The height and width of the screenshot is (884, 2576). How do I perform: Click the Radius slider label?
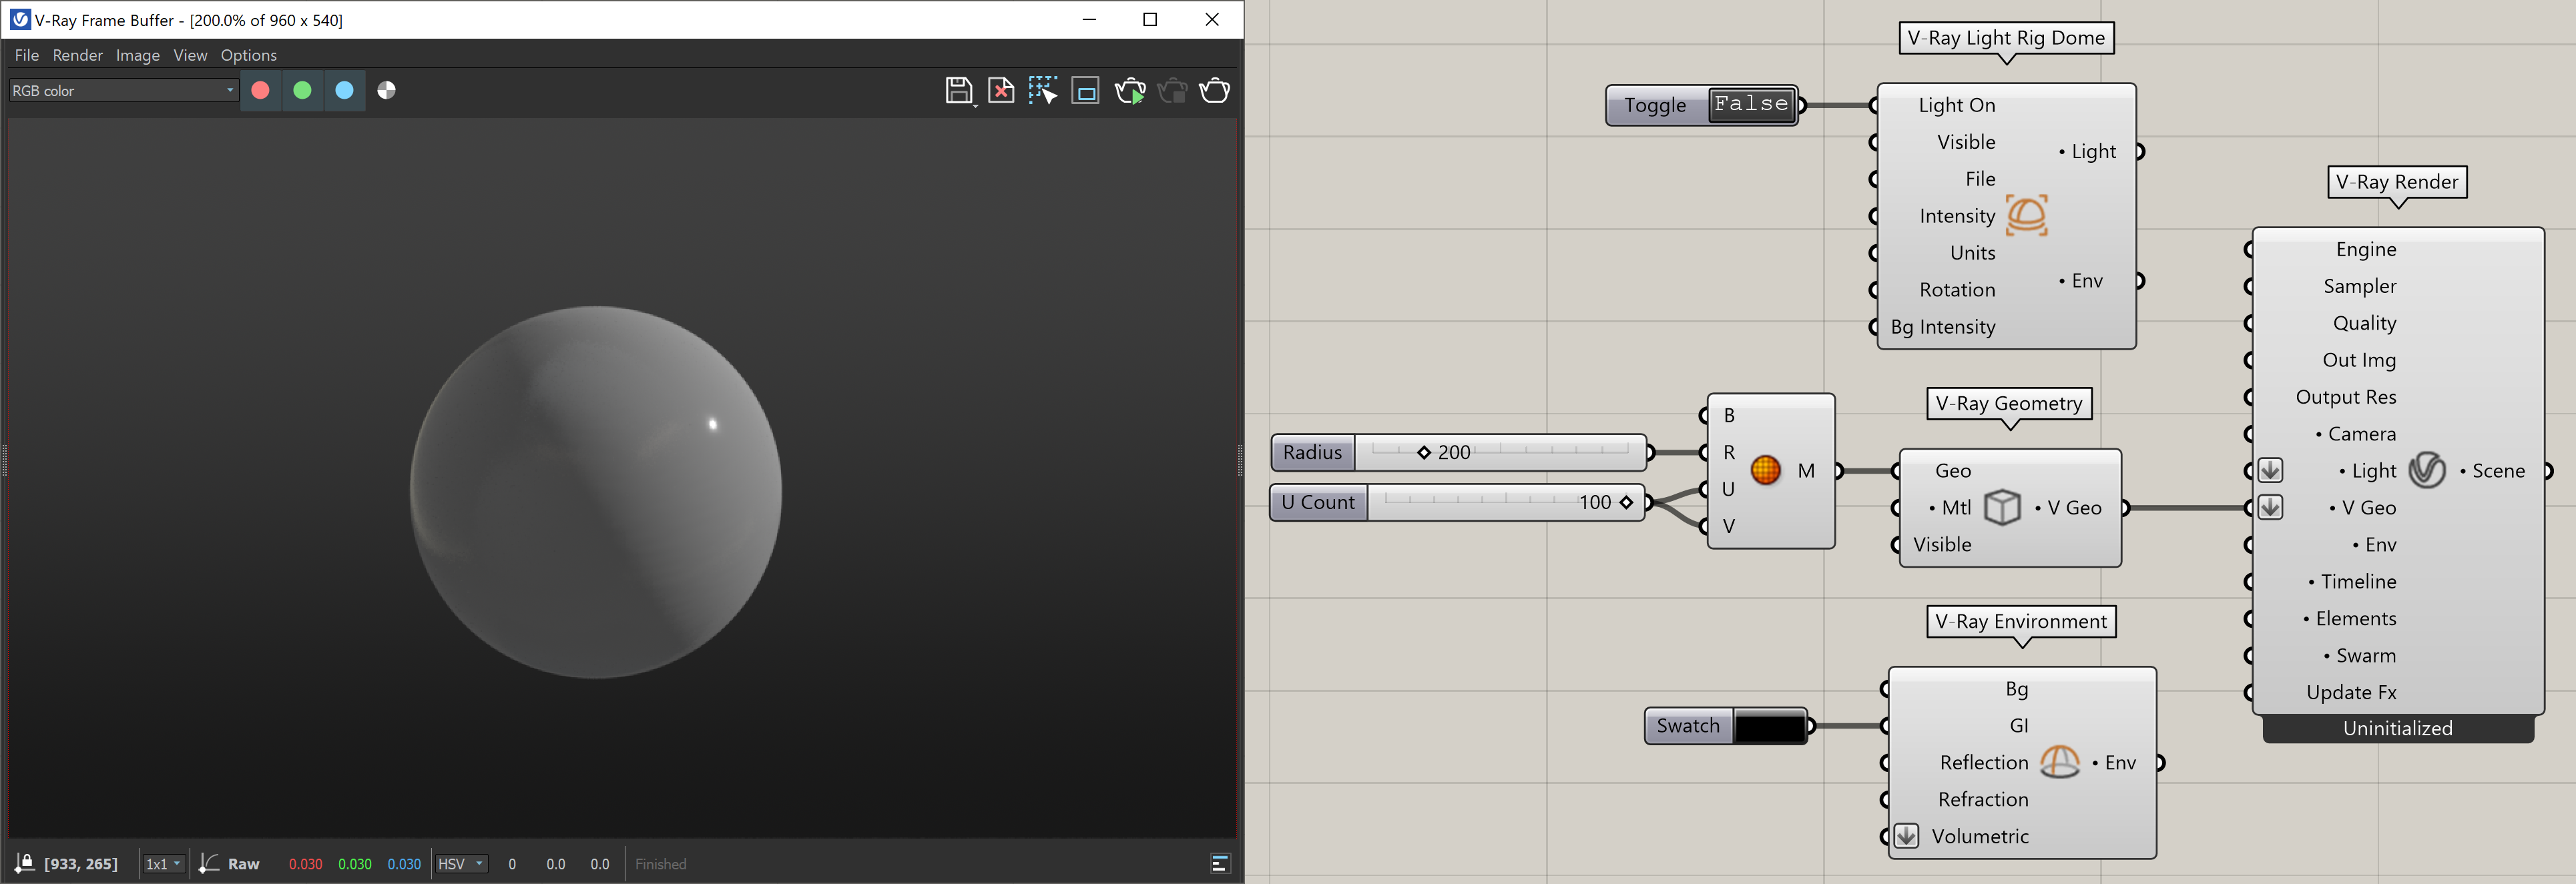[x=1312, y=452]
